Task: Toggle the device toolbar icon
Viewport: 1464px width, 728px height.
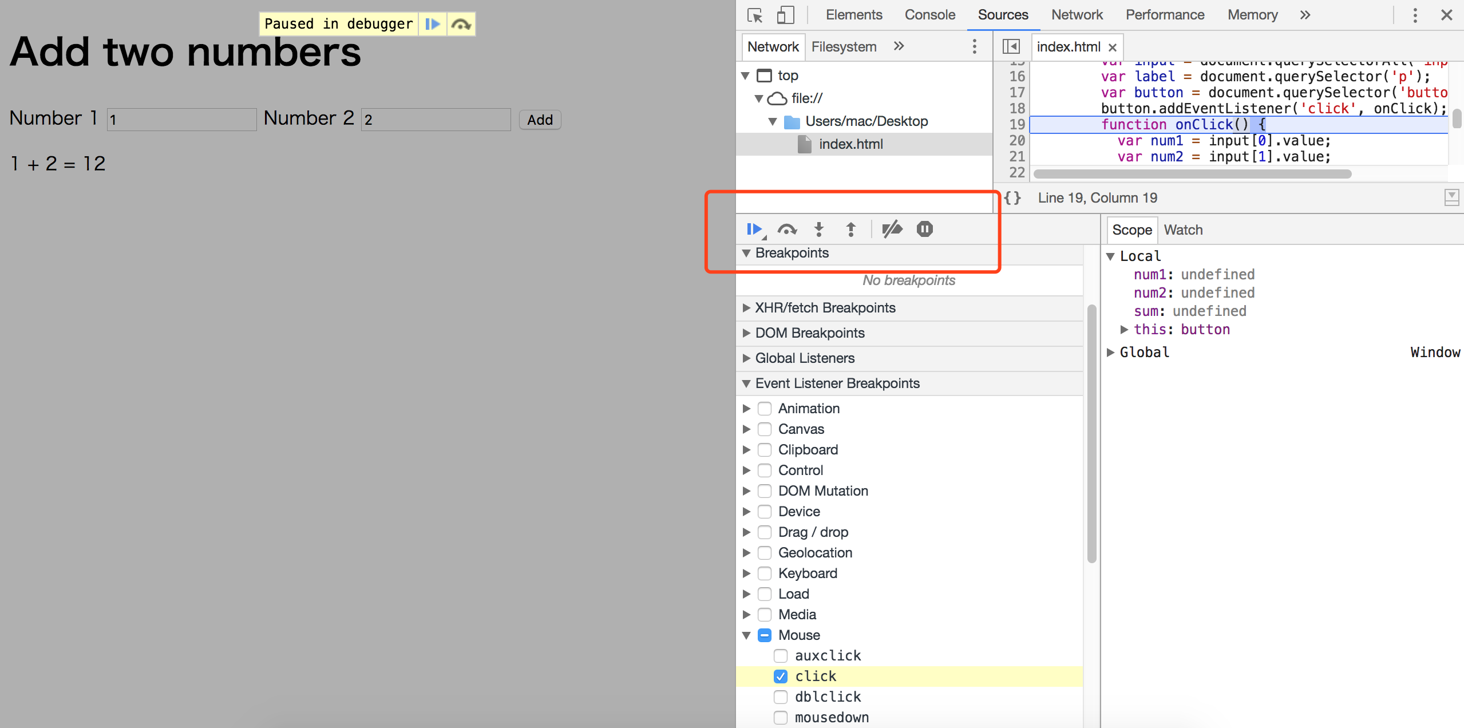Action: click(785, 15)
